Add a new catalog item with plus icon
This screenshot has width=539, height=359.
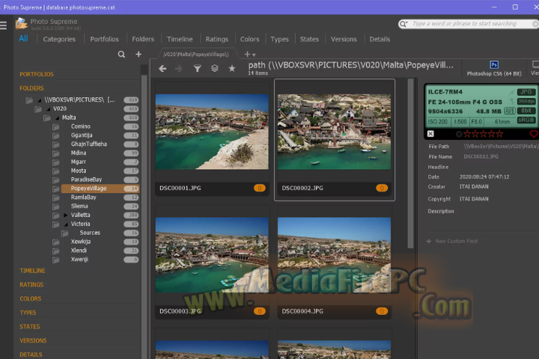pyautogui.click(x=138, y=55)
